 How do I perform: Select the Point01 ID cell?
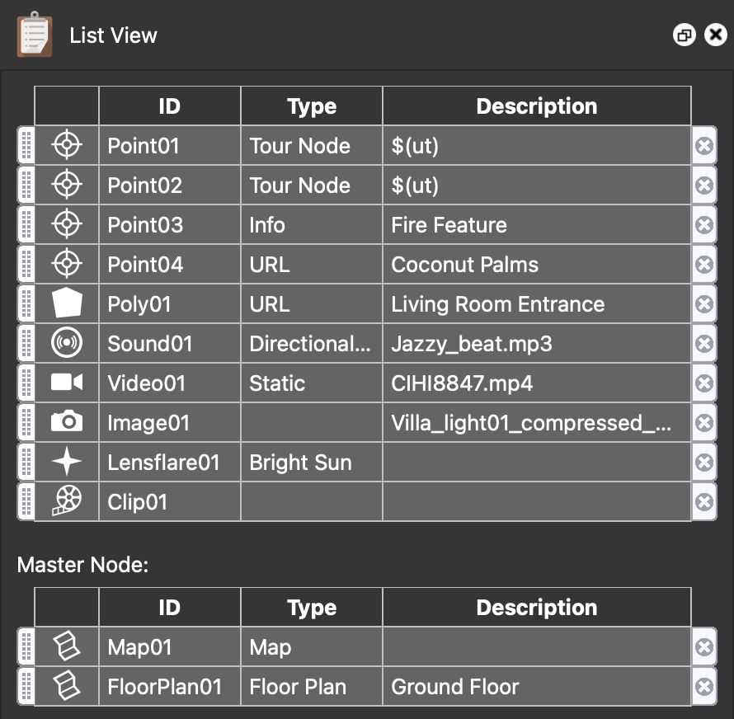[x=169, y=145]
